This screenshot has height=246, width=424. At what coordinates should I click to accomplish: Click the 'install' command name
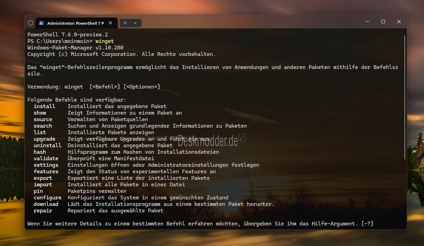click(44, 106)
